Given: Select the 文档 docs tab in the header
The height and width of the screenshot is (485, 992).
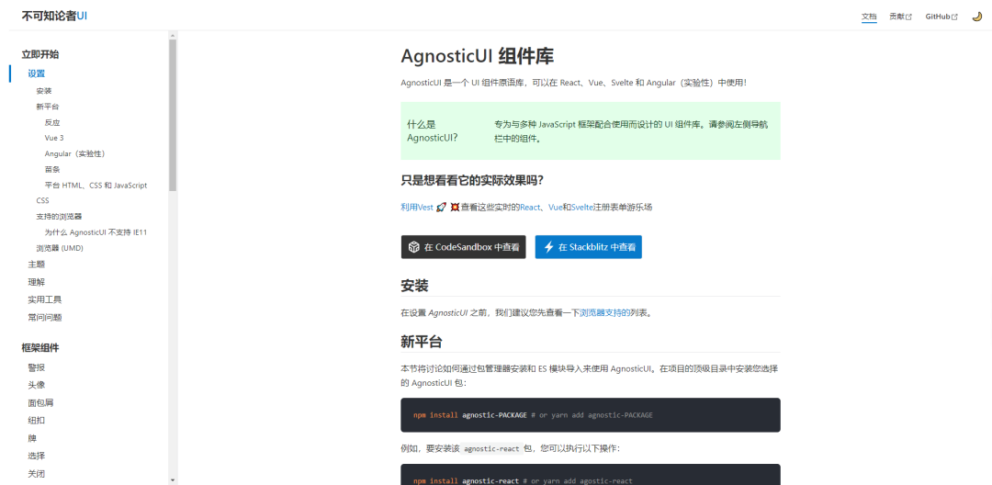Looking at the screenshot, I should pos(869,17).
